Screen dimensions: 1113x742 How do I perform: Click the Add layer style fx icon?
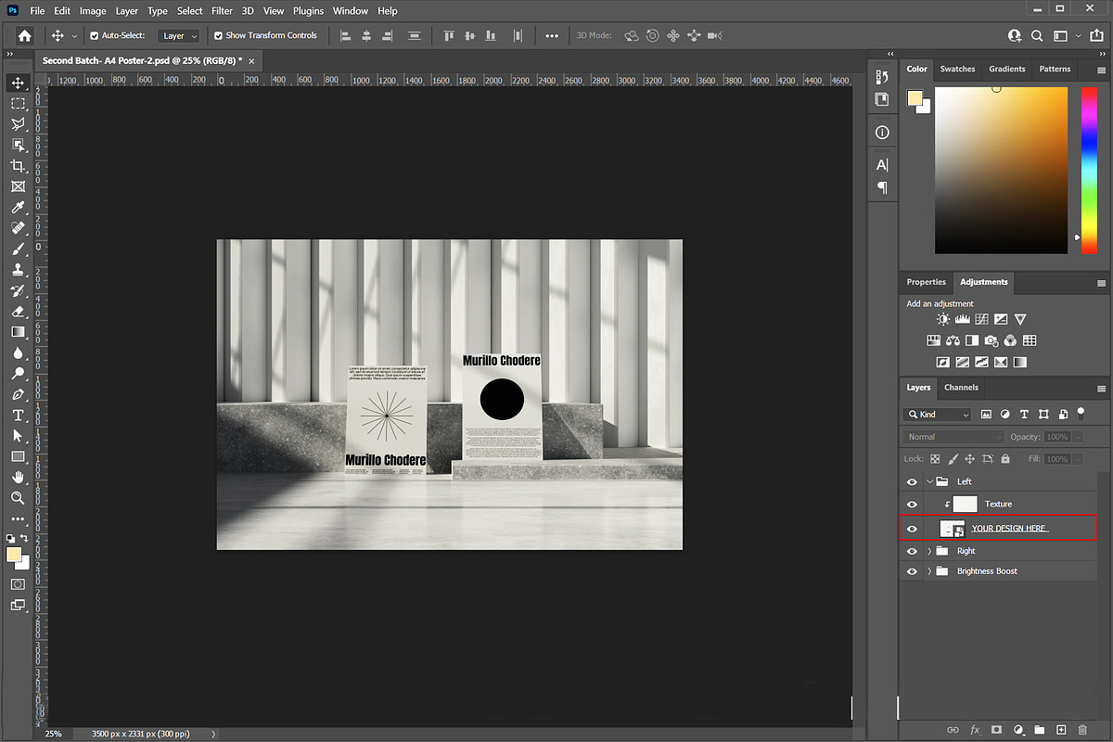click(975, 730)
